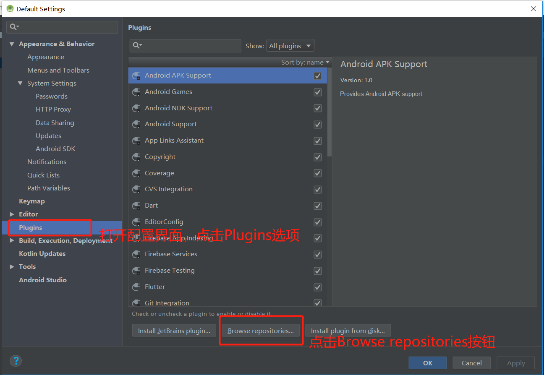Click Browse repositories button
Viewport: 544px width, 375px height.
pos(261,331)
